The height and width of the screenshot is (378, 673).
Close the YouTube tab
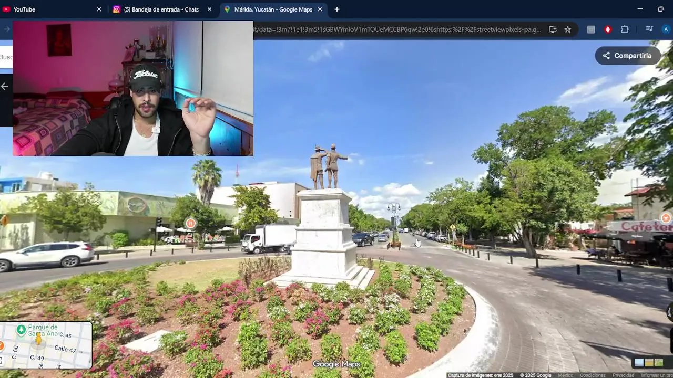99,9
